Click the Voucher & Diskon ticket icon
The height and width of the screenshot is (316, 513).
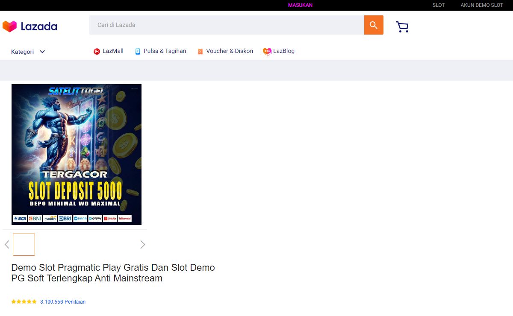(200, 52)
